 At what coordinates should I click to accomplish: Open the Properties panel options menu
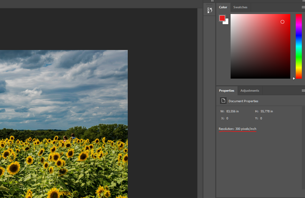tap(303, 90)
